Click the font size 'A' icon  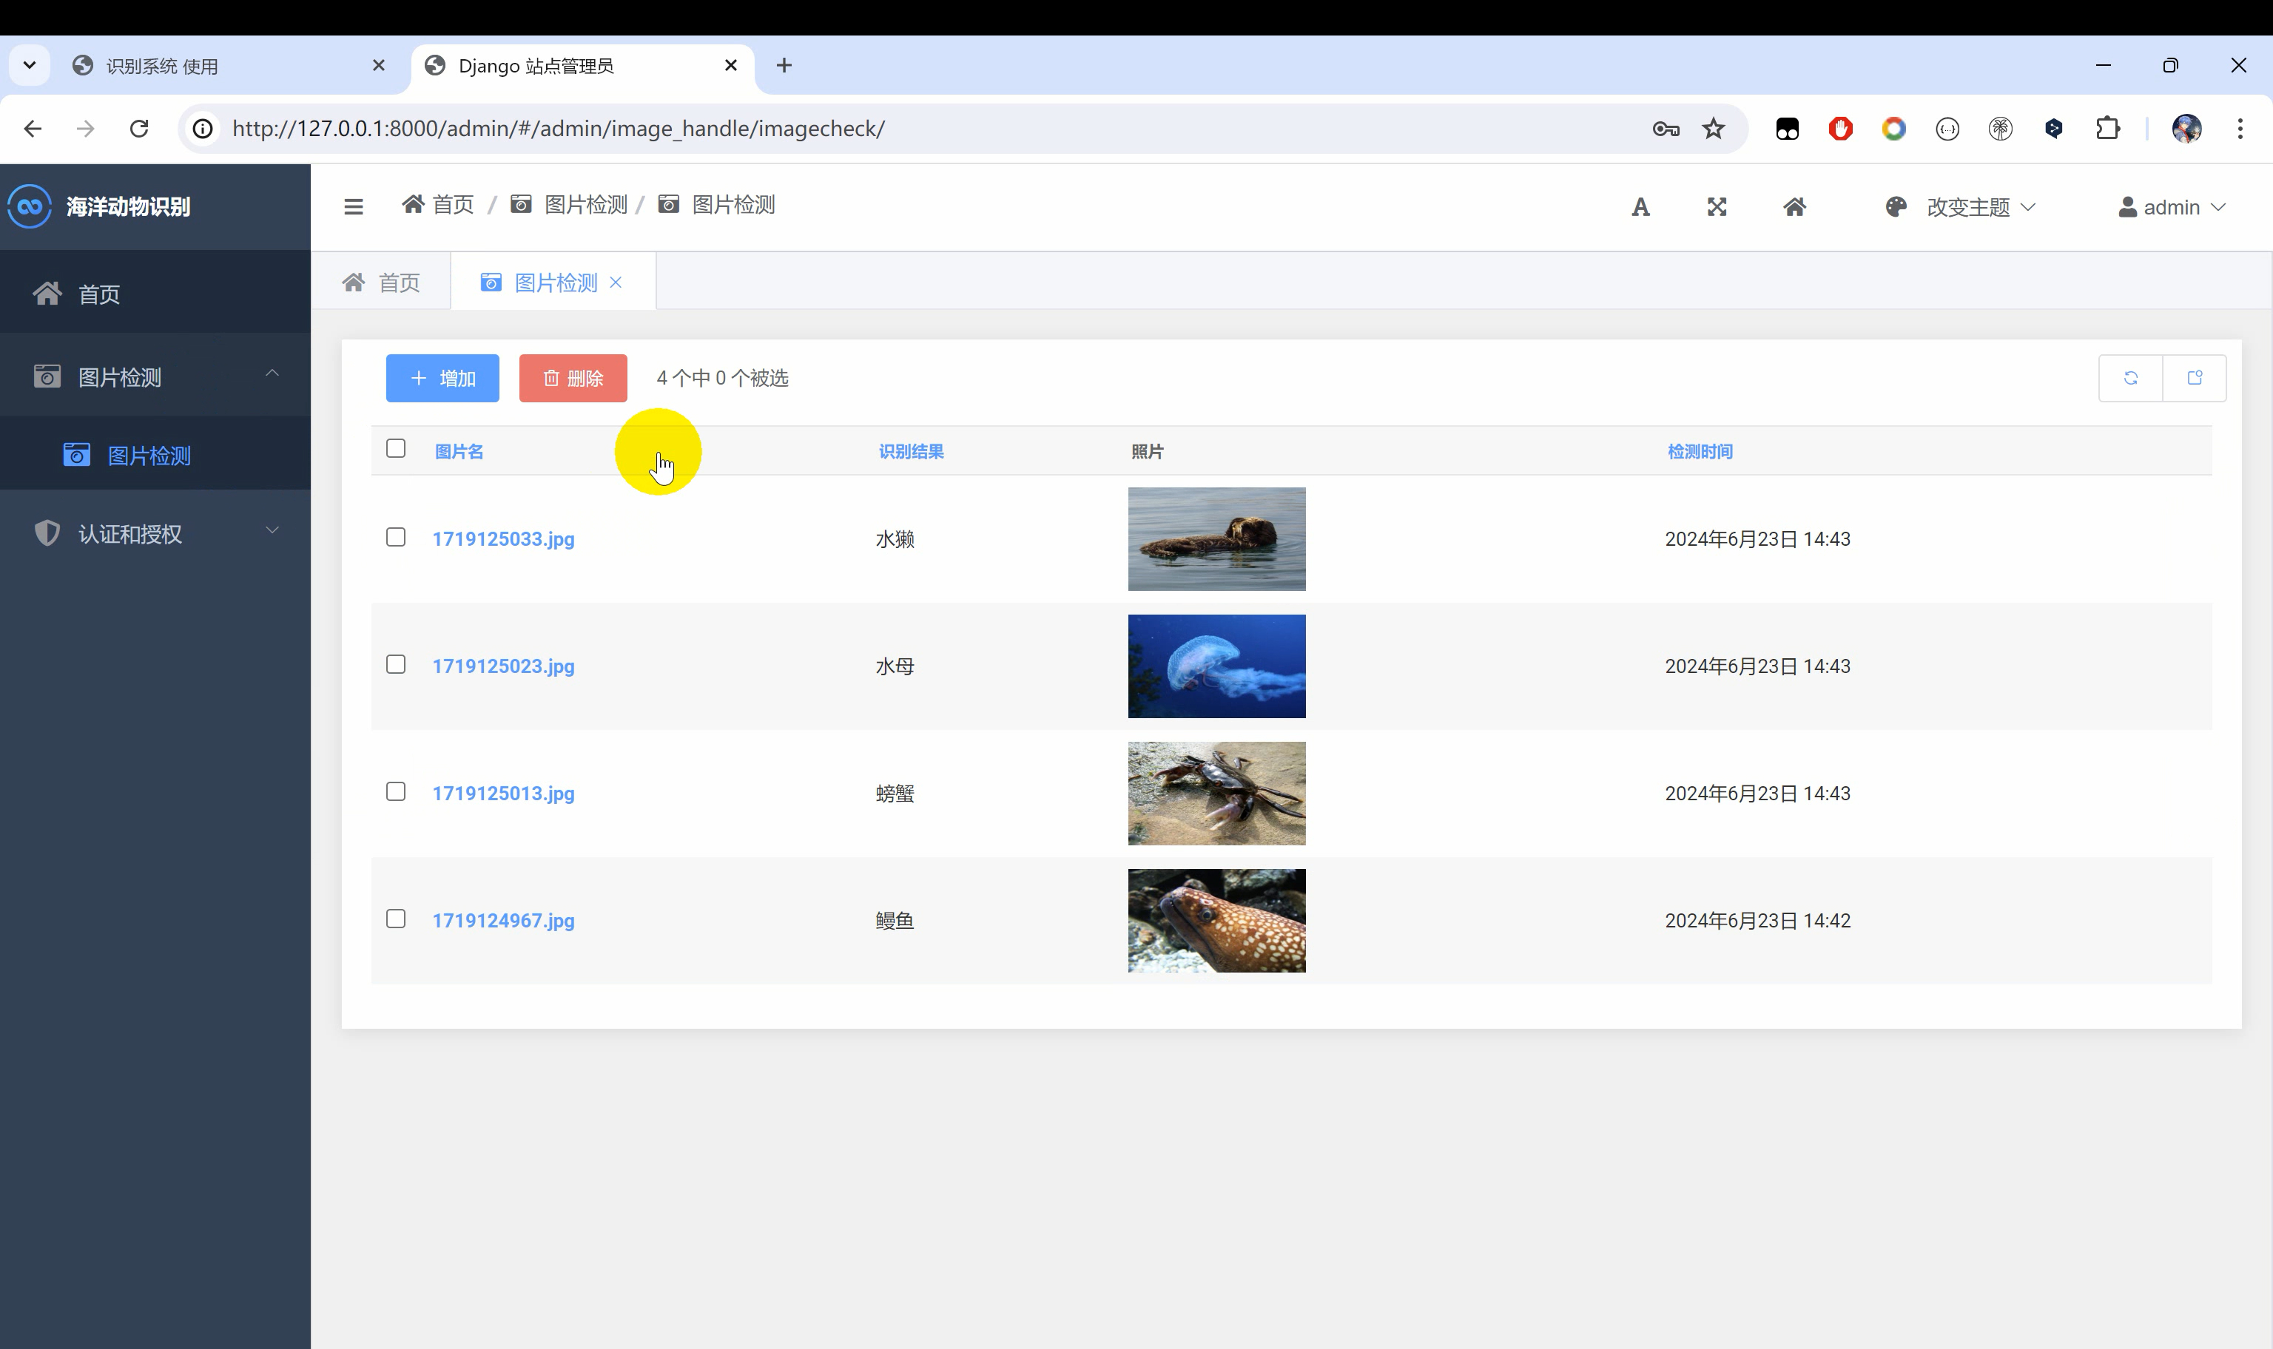coord(1640,206)
